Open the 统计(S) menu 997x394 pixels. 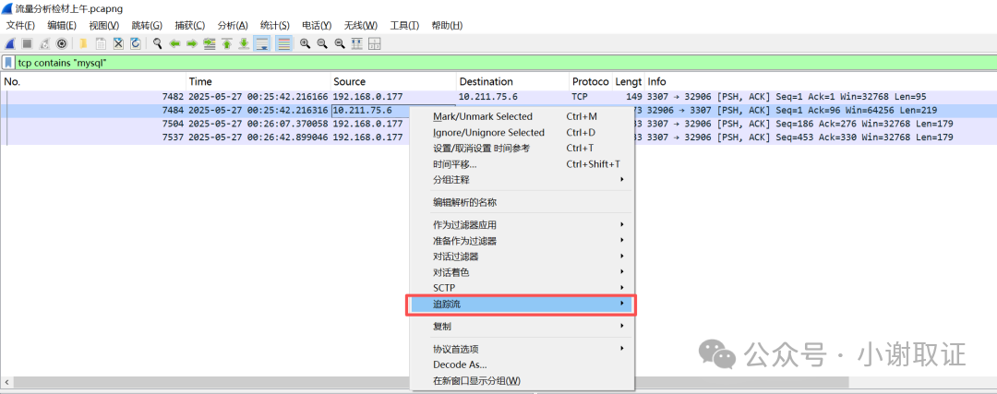275,26
